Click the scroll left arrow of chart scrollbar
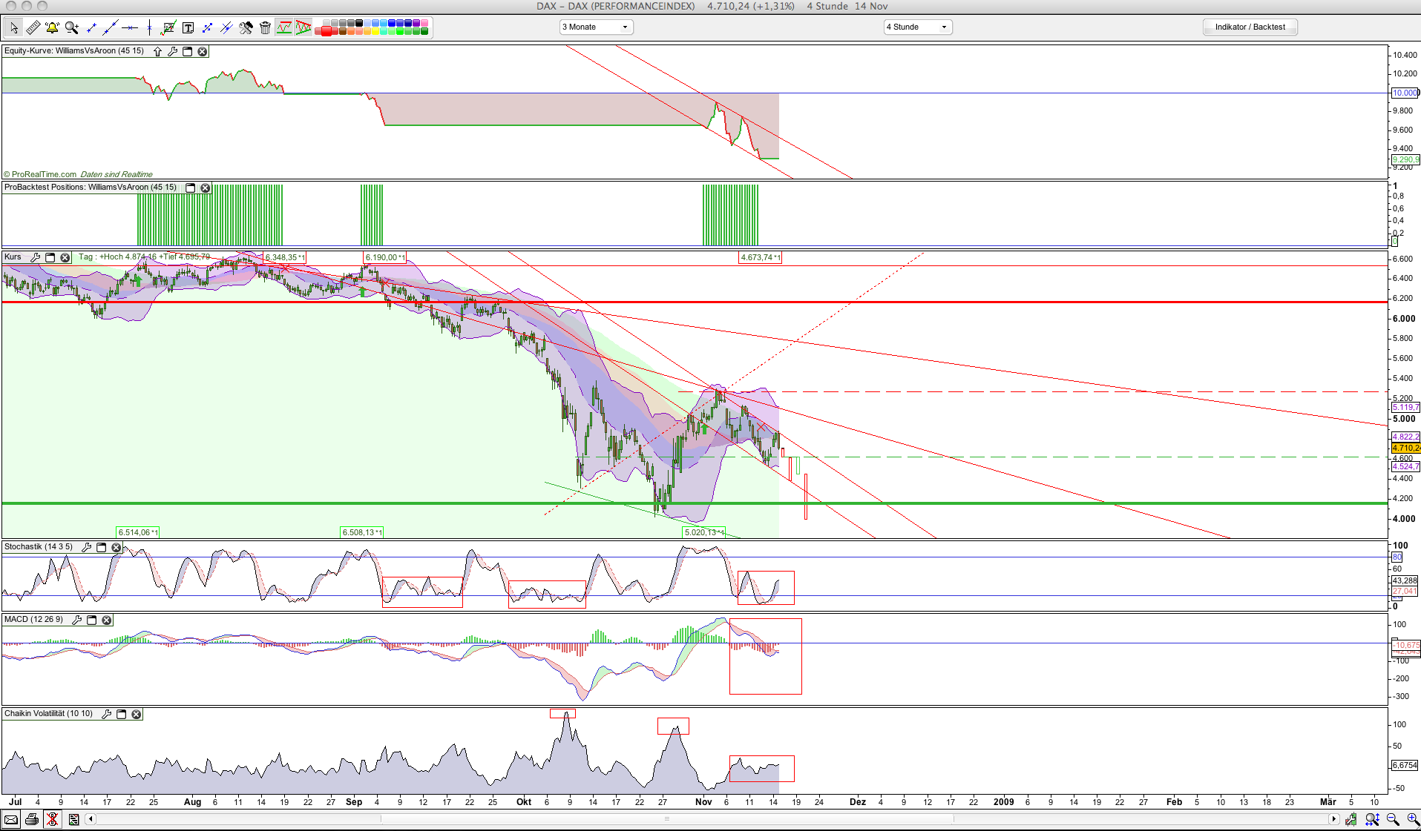The width and height of the screenshot is (1421, 831). (91, 819)
